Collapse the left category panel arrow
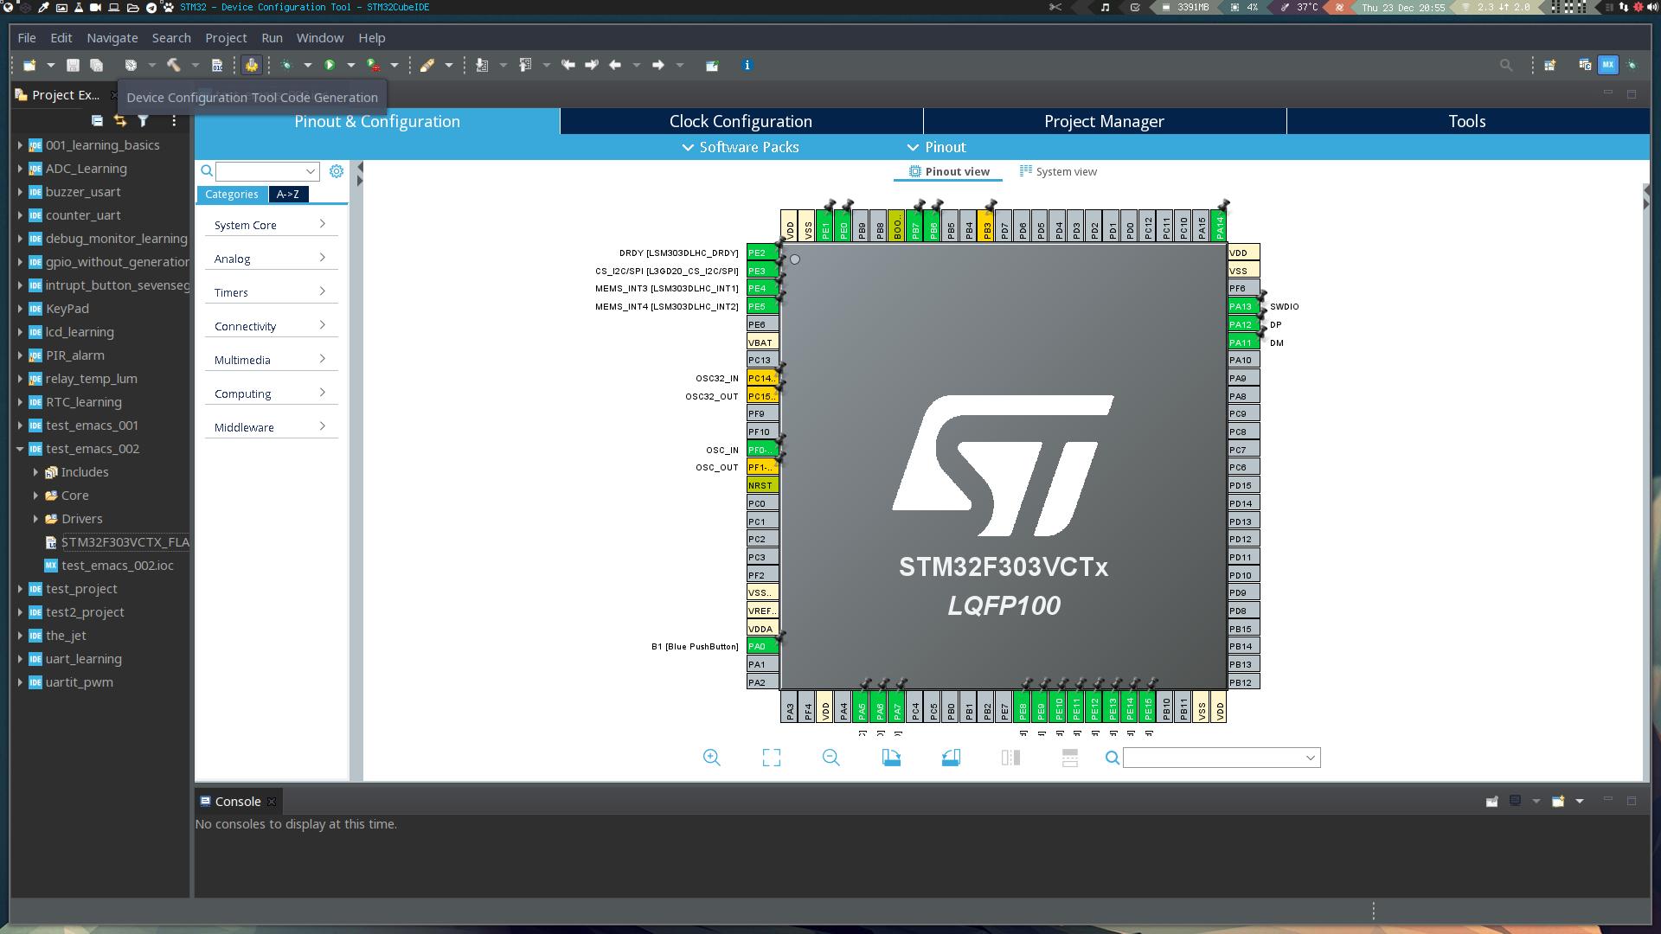1661x934 pixels. coord(360,167)
